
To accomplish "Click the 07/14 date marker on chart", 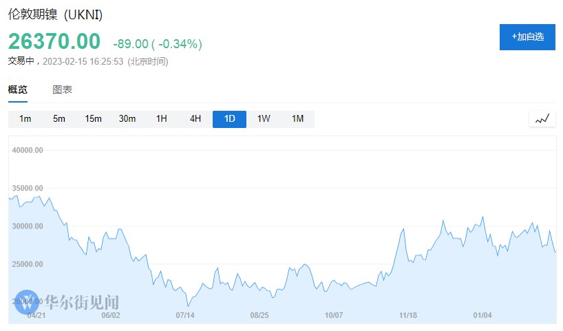I will coord(185,316).
